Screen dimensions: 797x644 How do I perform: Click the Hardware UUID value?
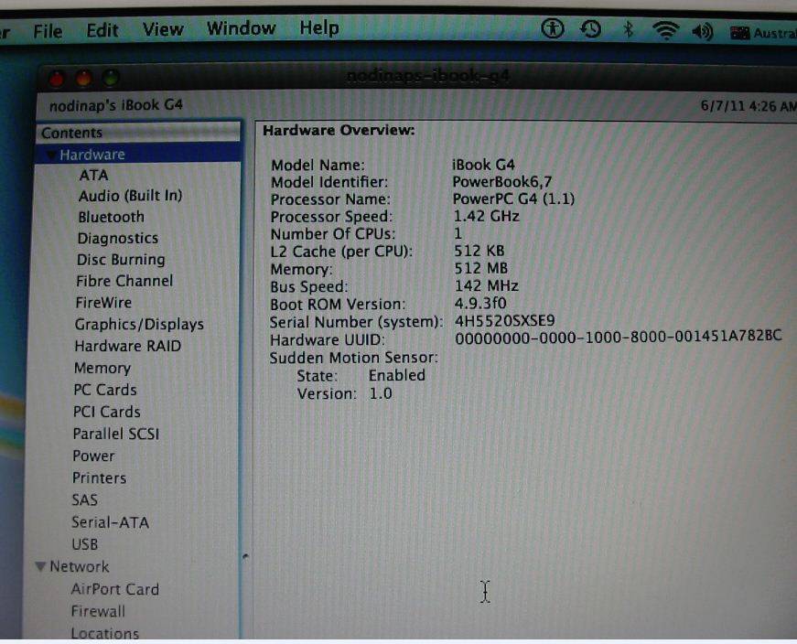pyautogui.click(x=618, y=338)
